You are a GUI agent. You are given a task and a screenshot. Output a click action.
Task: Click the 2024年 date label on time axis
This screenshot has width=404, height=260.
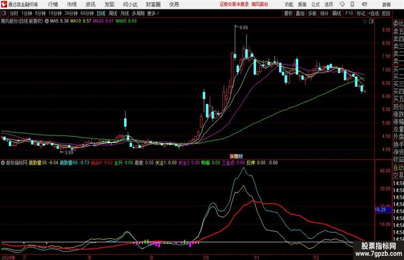pyautogui.click(x=8, y=257)
